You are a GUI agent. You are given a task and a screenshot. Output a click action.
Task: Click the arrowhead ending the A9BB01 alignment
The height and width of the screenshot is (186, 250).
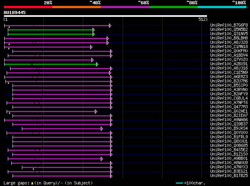coord(102,159)
